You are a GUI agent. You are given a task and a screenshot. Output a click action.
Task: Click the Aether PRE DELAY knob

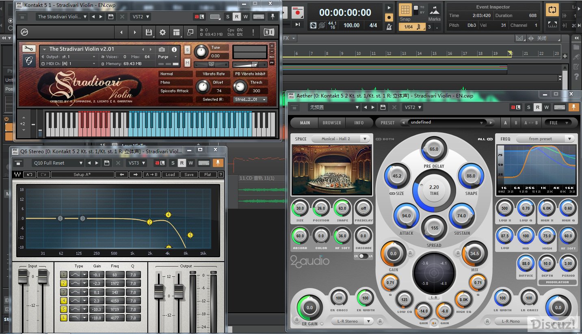coord(434,149)
